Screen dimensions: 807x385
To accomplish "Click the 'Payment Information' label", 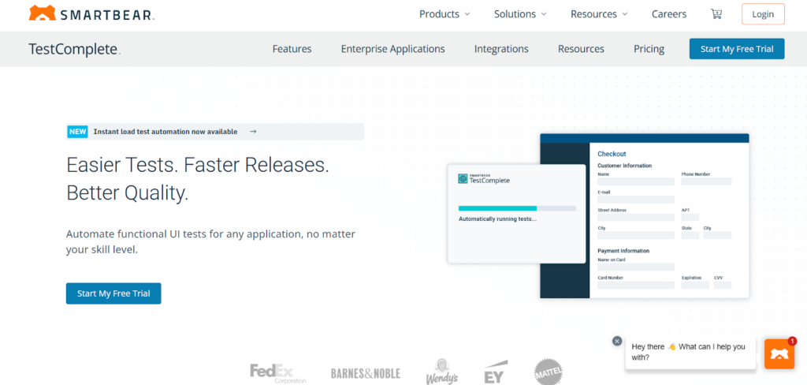I will click(x=623, y=250).
